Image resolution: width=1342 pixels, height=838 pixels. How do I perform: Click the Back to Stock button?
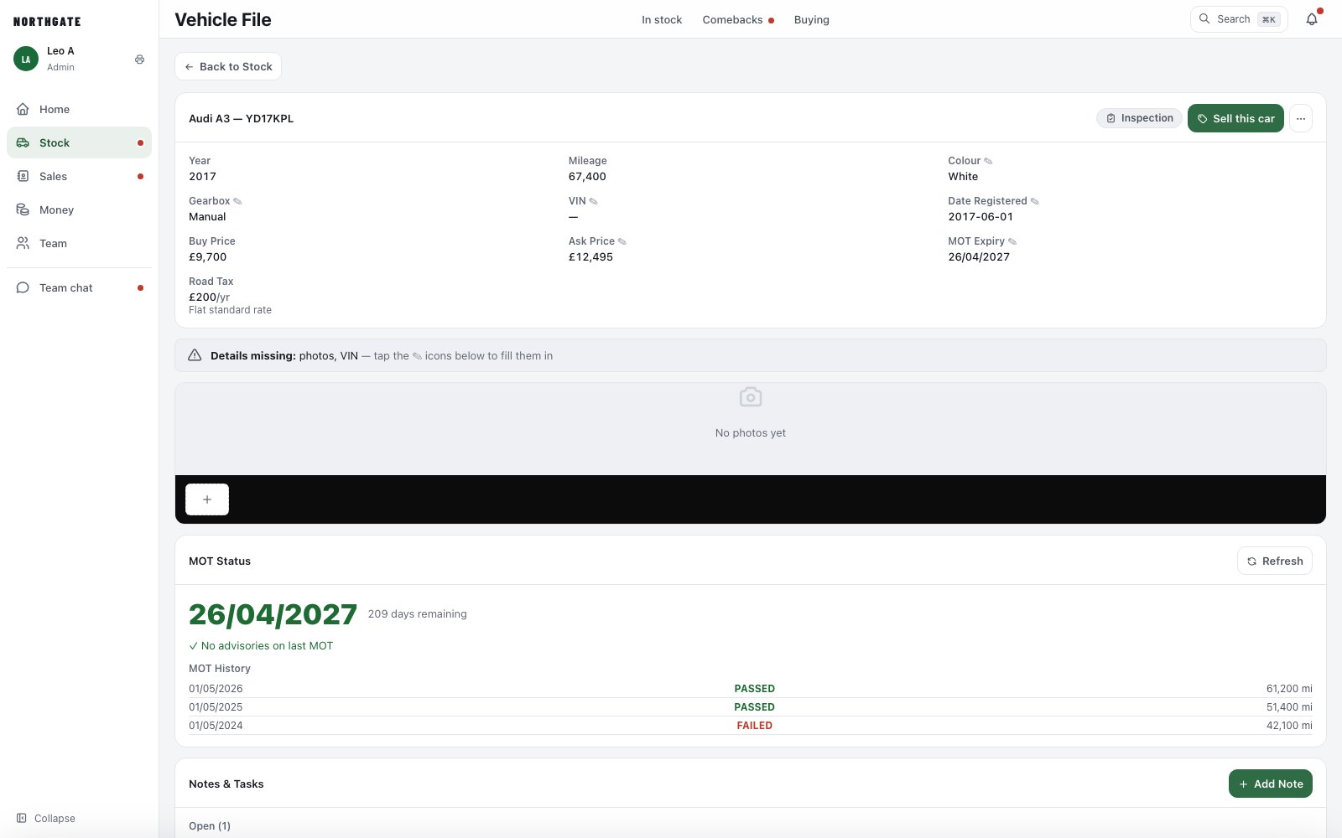tap(228, 66)
